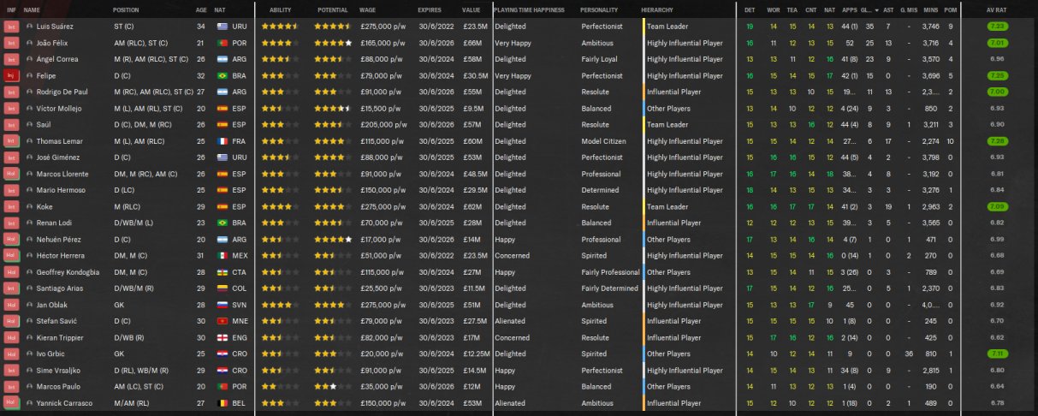Open José Giménez player name
Image resolution: width=1038 pixels, height=416 pixels.
point(58,157)
